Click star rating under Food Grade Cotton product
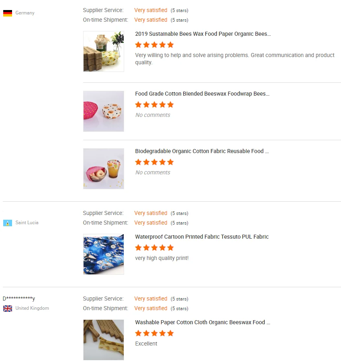Image resolution: width=341 pixels, height=362 pixels. click(154, 104)
